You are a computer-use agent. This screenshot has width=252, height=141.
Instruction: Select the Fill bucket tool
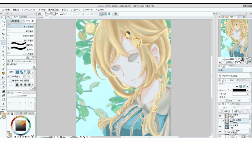[3, 87]
